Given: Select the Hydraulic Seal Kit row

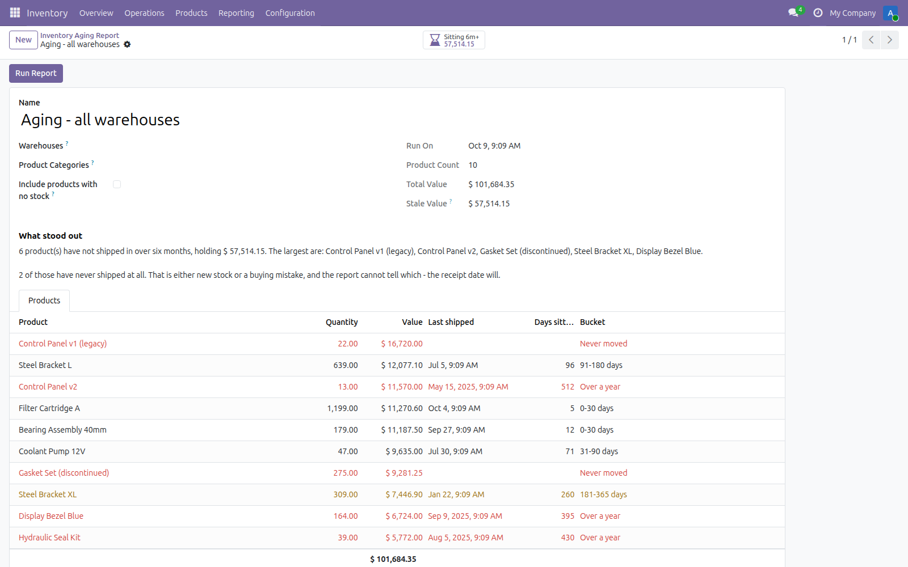Looking at the screenshot, I should pos(397,538).
